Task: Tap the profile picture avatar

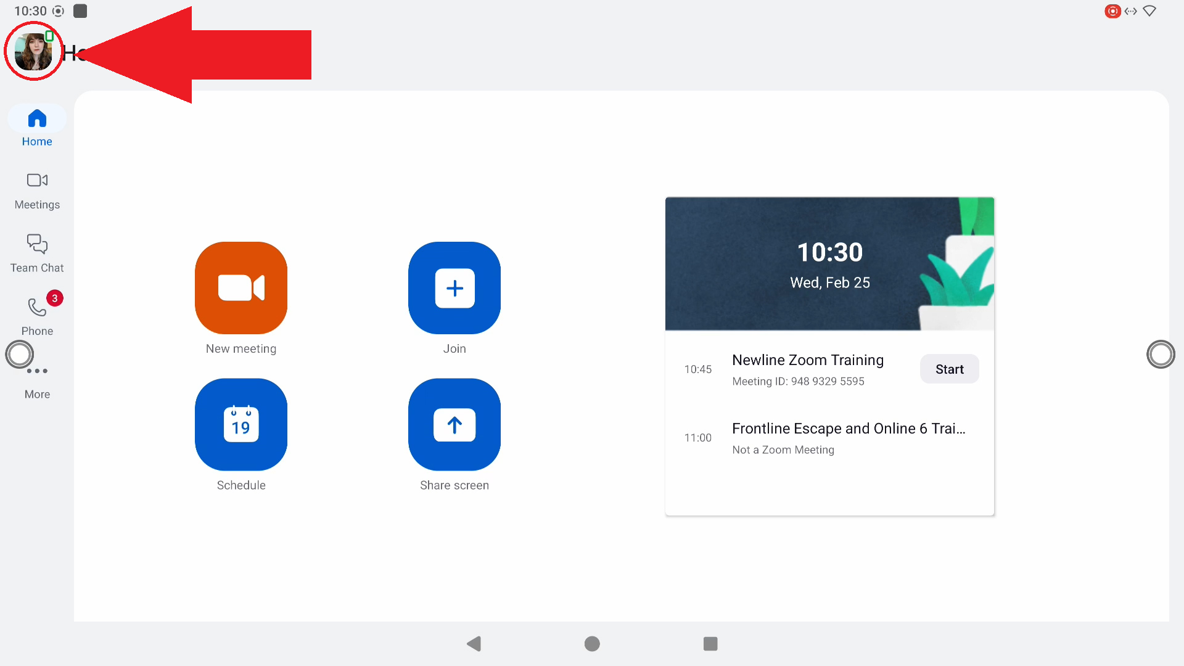Action: [x=33, y=52]
